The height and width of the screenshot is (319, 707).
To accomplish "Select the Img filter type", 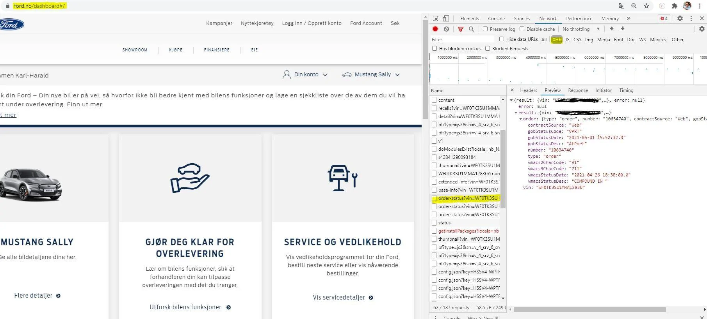I will coord(589,39).
